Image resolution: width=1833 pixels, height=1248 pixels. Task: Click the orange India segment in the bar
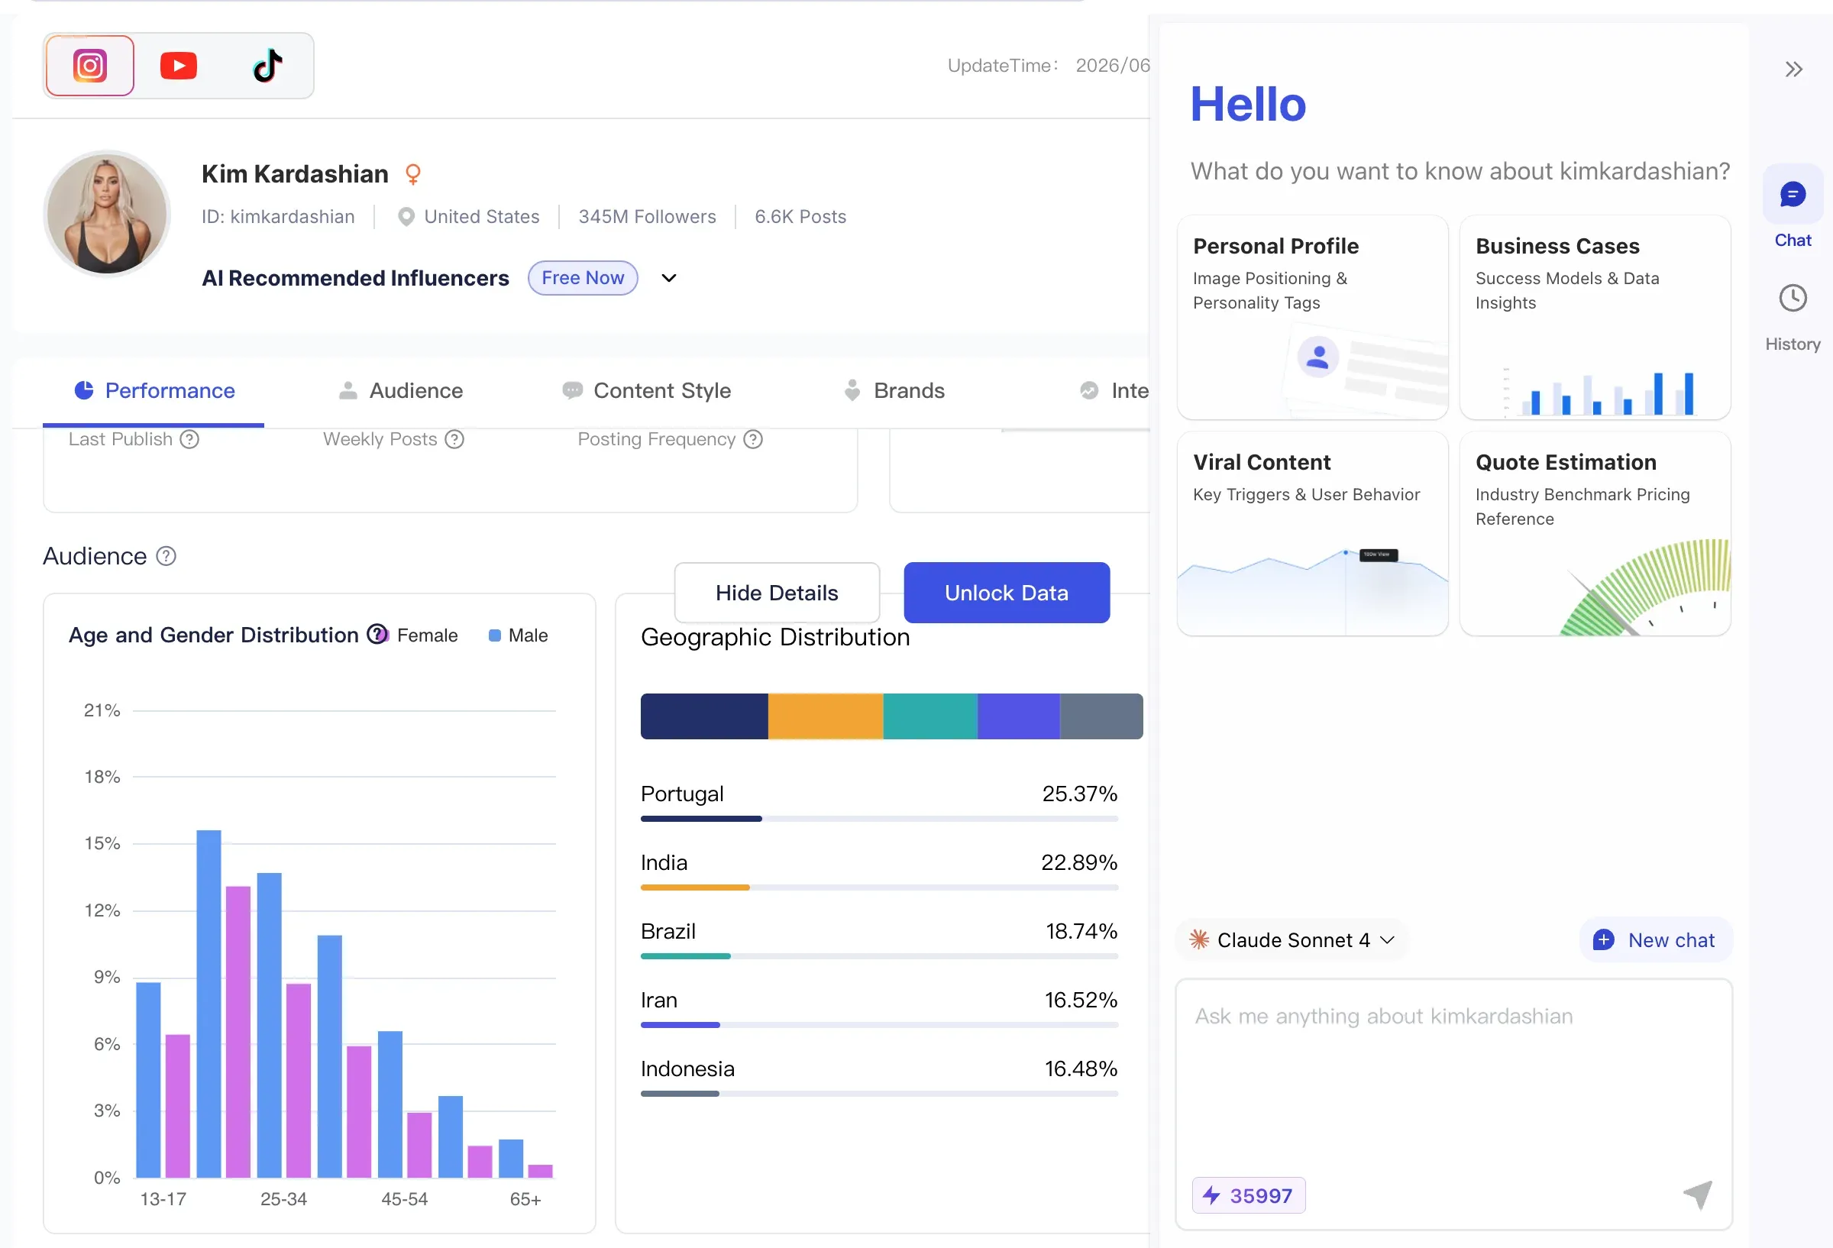(826, 716)
